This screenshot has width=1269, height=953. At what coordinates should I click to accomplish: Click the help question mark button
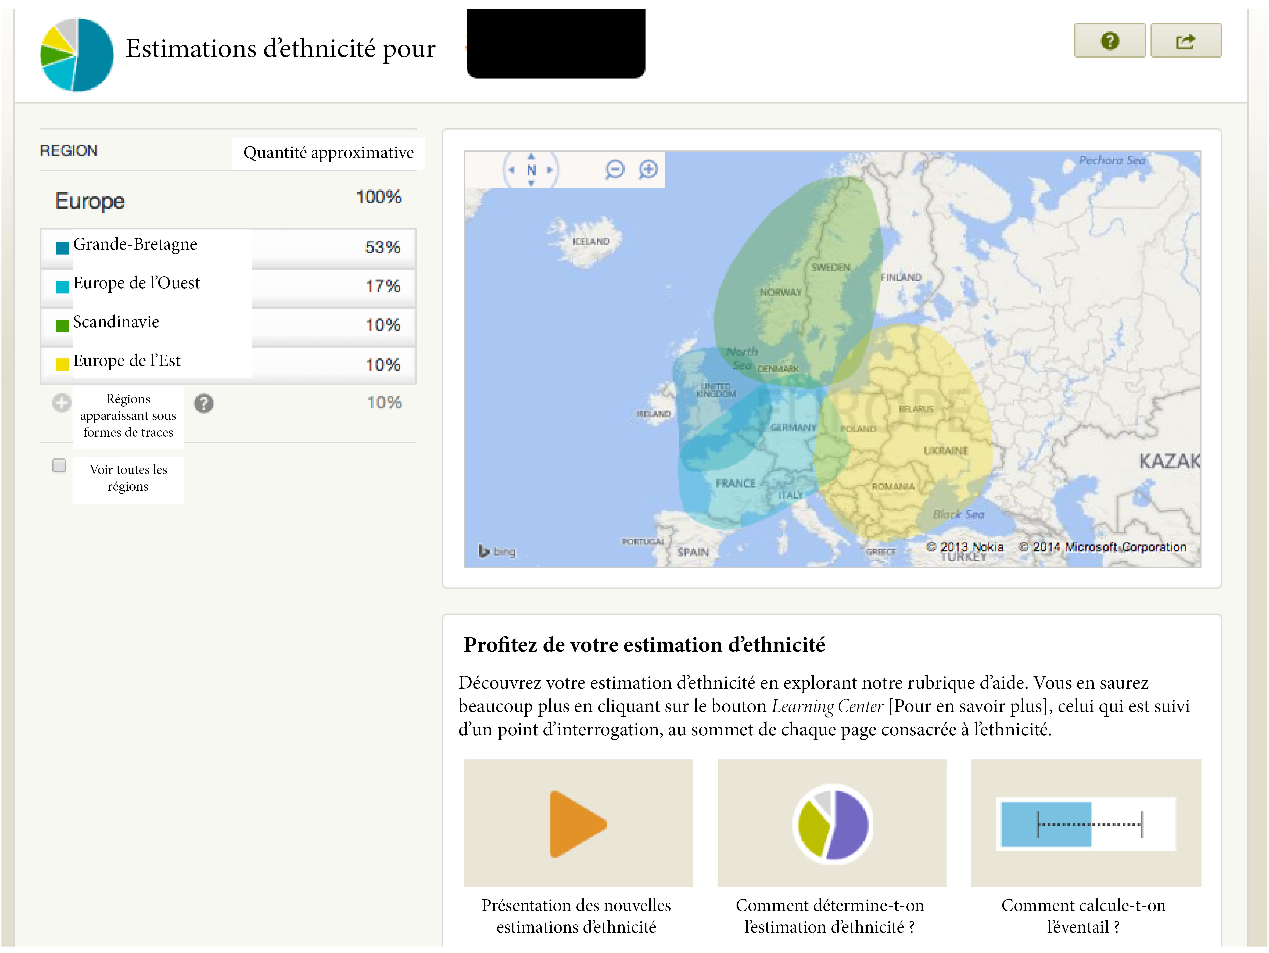tap(1109, 41)
